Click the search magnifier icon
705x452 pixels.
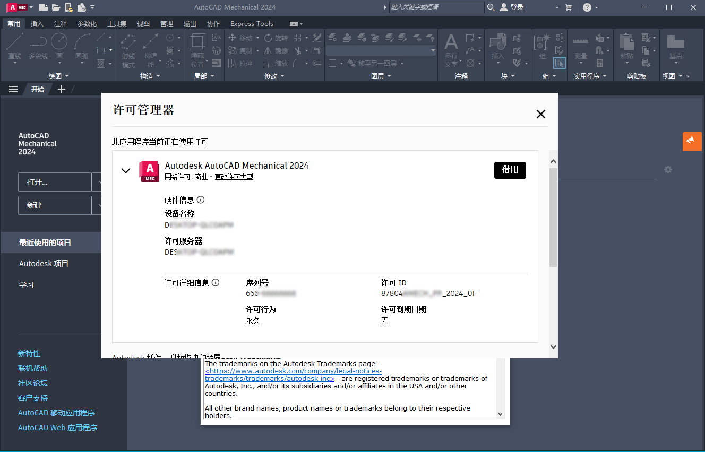tap(491, 7)
